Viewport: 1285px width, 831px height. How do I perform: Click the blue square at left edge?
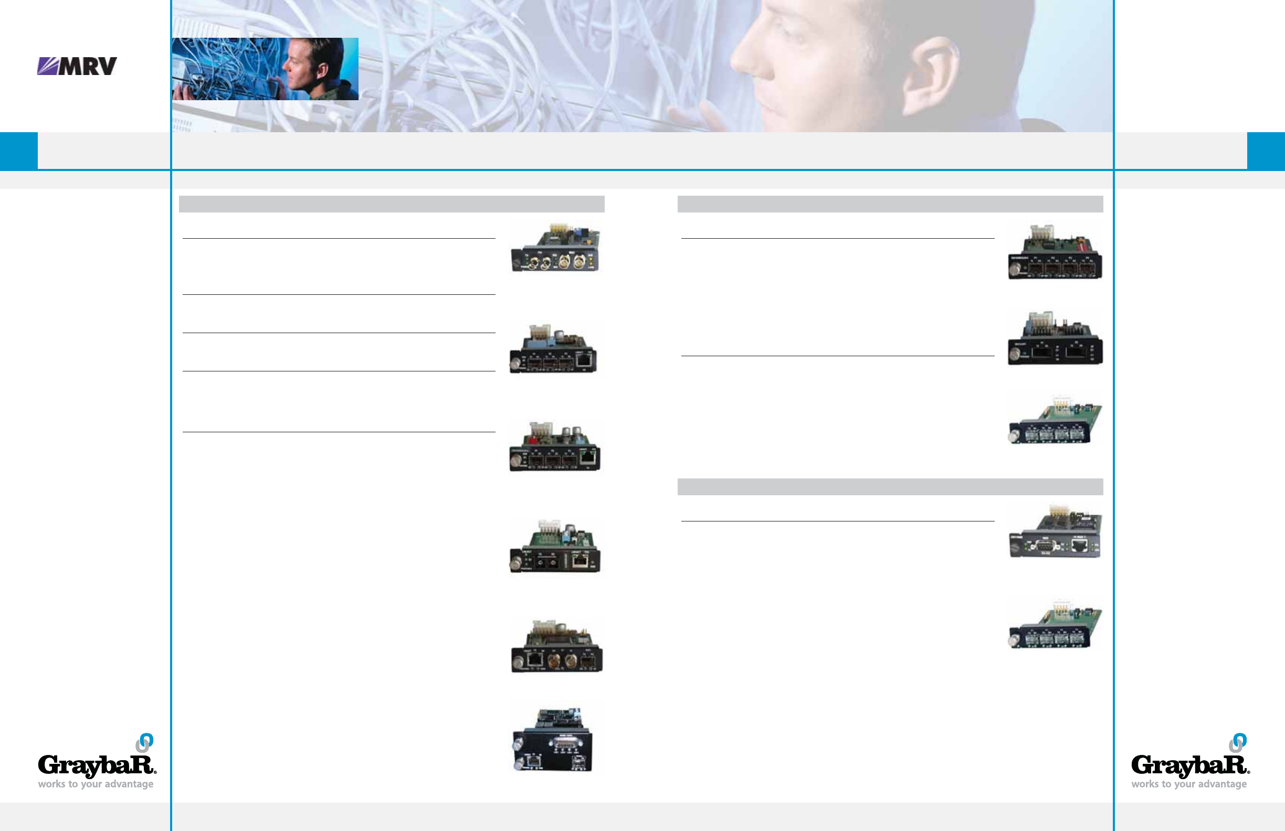pos(18,151)
